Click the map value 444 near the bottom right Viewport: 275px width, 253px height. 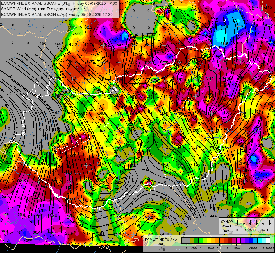click(213, 216)
